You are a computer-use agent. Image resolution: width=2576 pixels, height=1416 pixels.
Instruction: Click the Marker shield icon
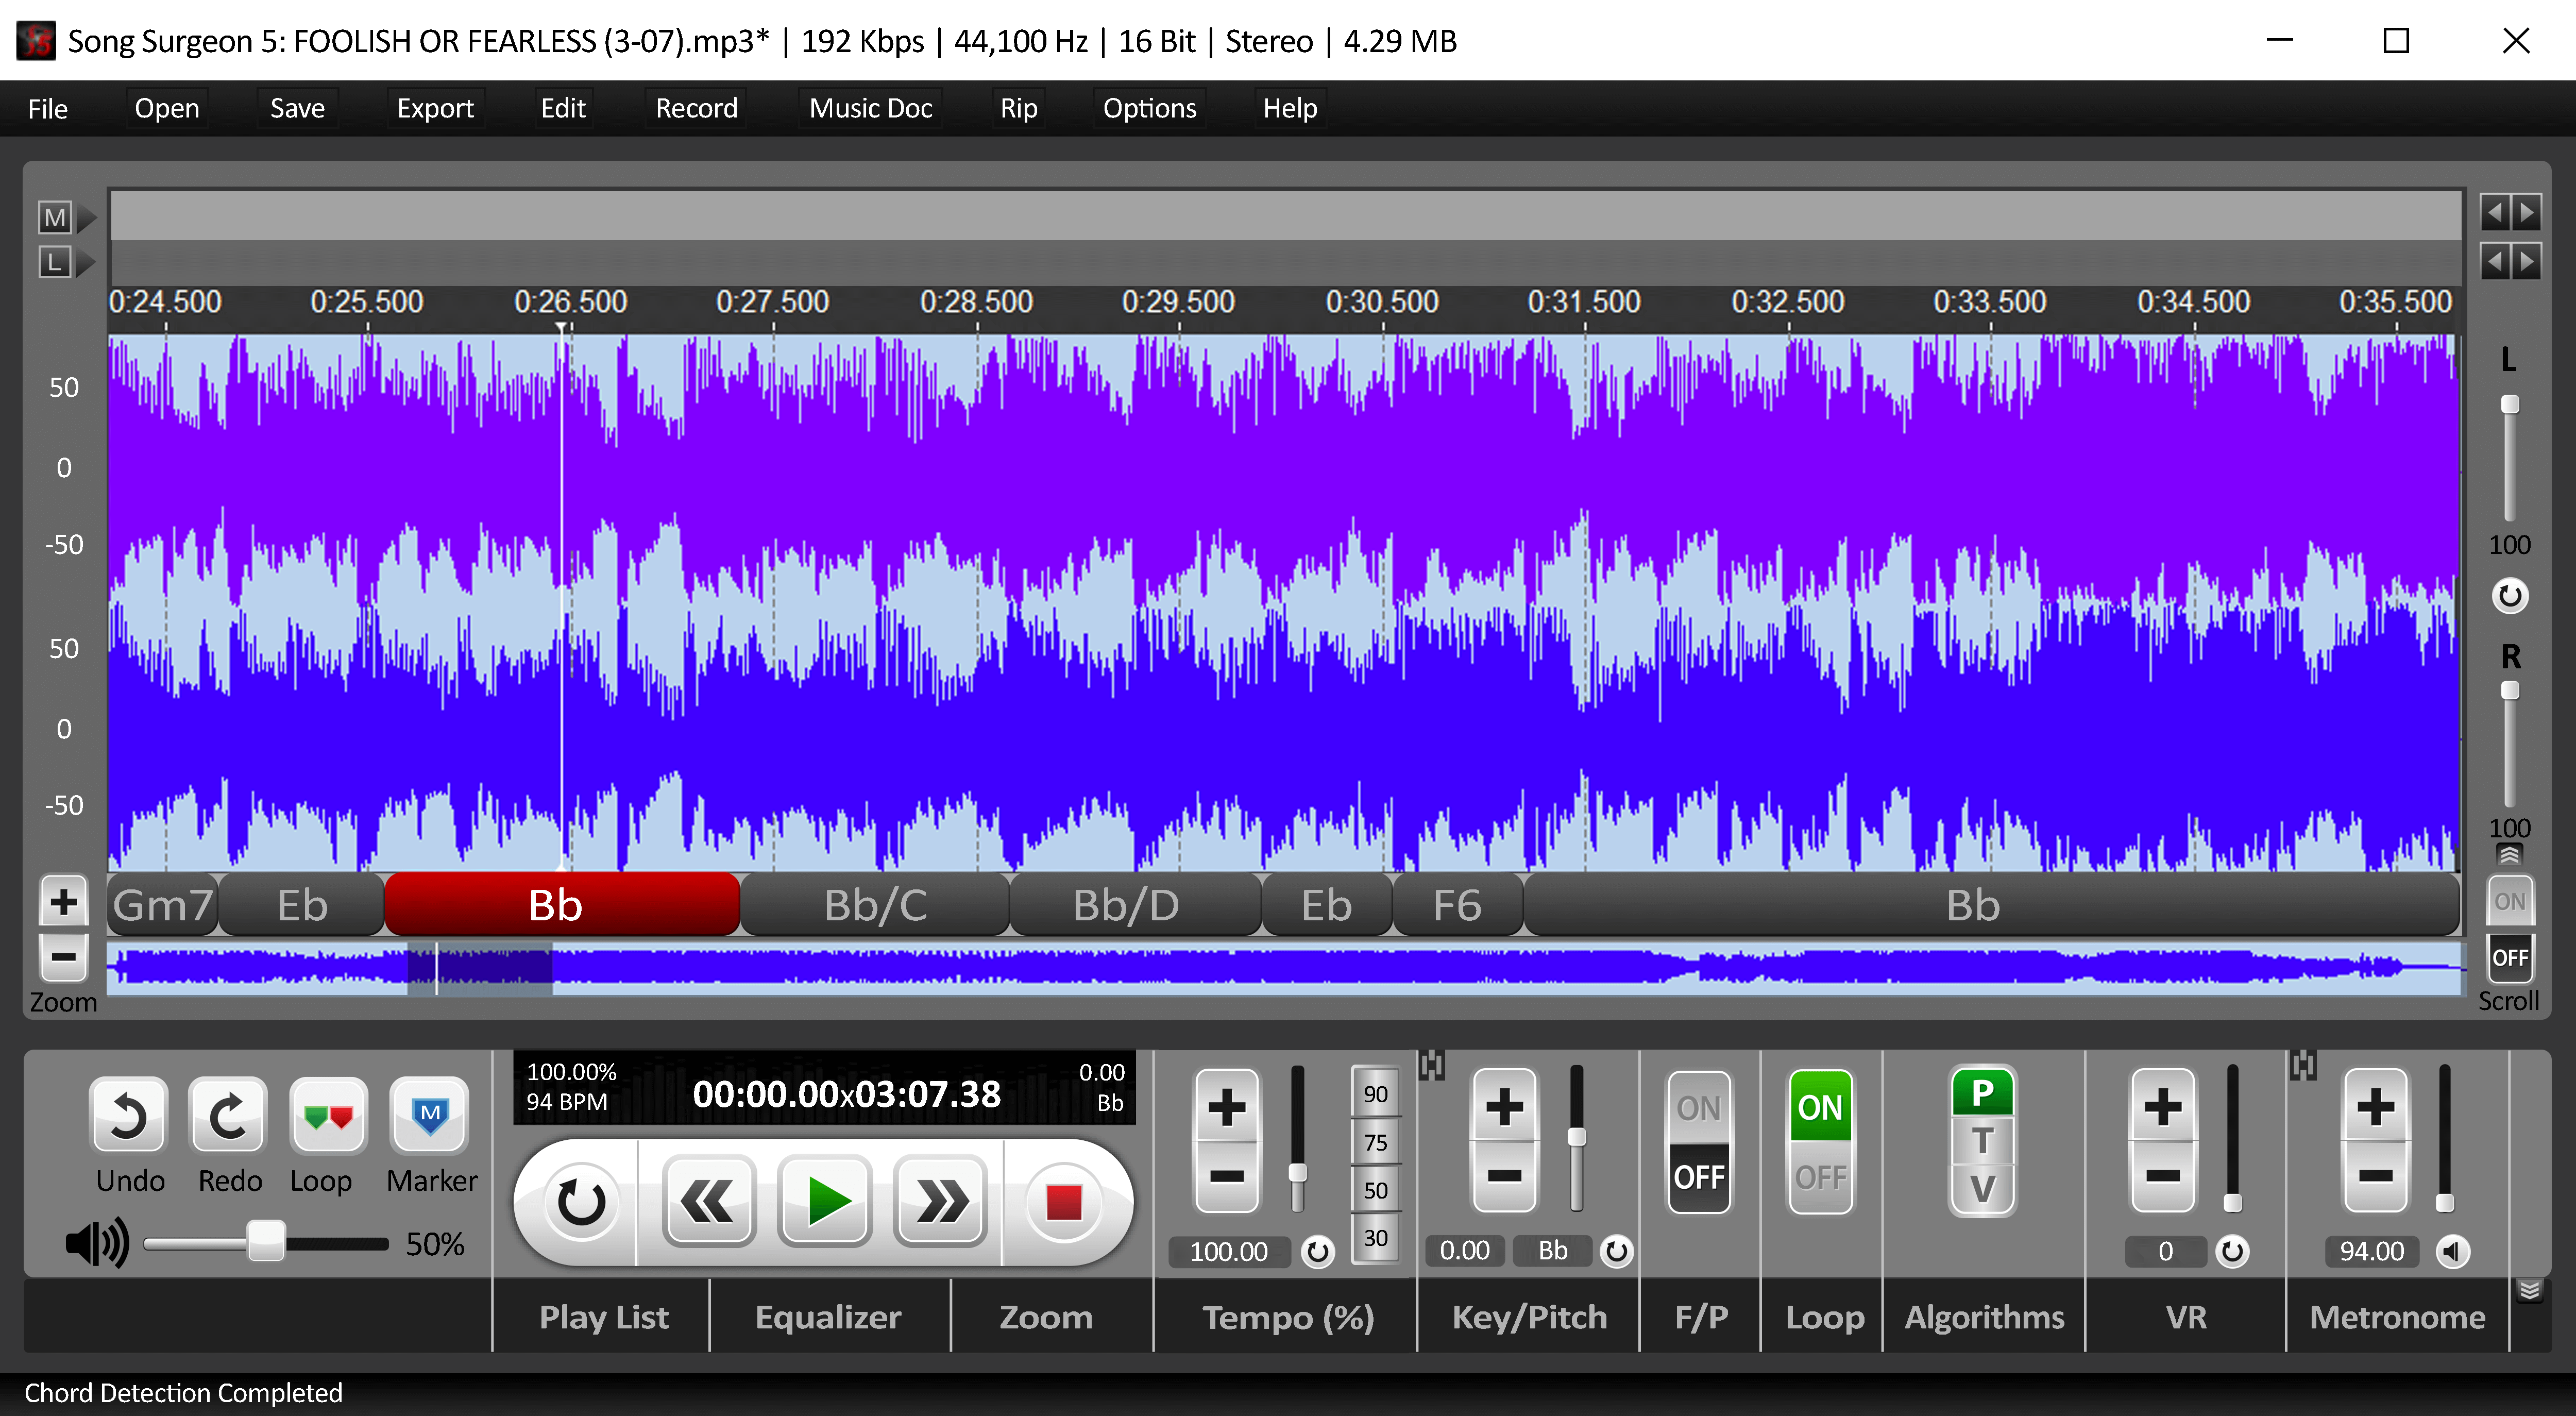tap(430, 1117)
